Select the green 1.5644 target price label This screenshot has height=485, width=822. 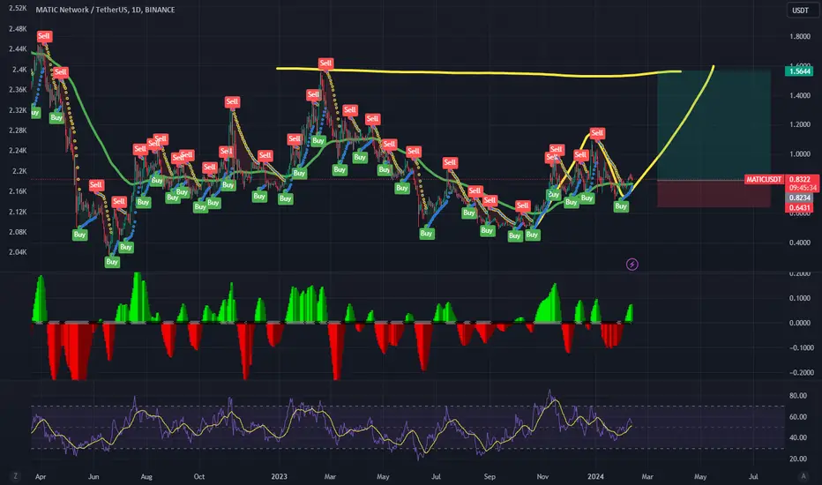(799, 71)
